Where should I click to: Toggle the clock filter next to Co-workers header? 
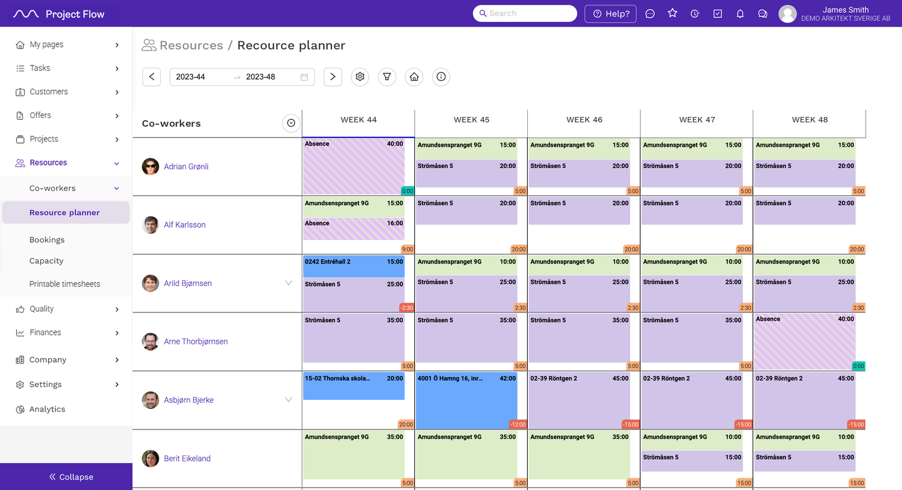[x=291, y=123]
